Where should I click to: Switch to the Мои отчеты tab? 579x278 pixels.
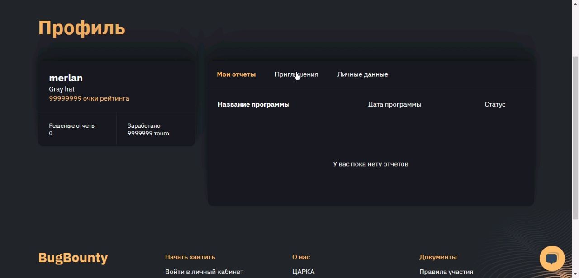236,74
